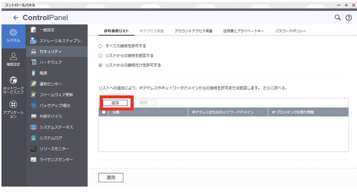Image resolution: width=357 pixels, height=193 pixels.
Task: Select the システム gear category
Action: 13,36
